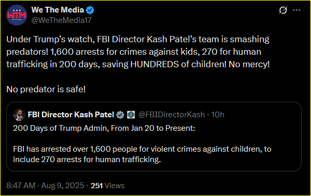Open the WTM profile avatar

coord(17,15)
